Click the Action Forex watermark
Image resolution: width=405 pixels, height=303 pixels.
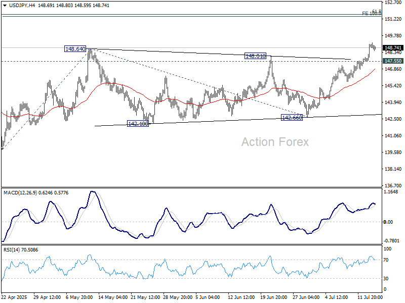click(x=275, y=142)
